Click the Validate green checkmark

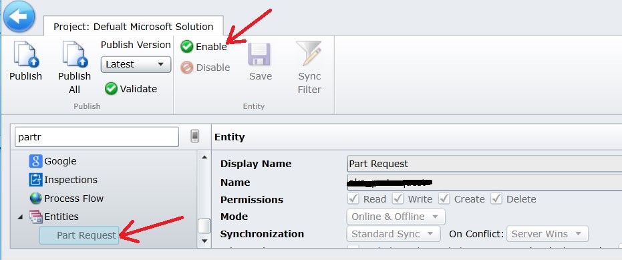[x=111, y=88]
